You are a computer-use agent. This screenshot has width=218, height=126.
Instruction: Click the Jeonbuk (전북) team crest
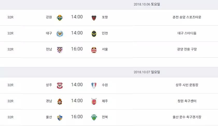point(94,117)
